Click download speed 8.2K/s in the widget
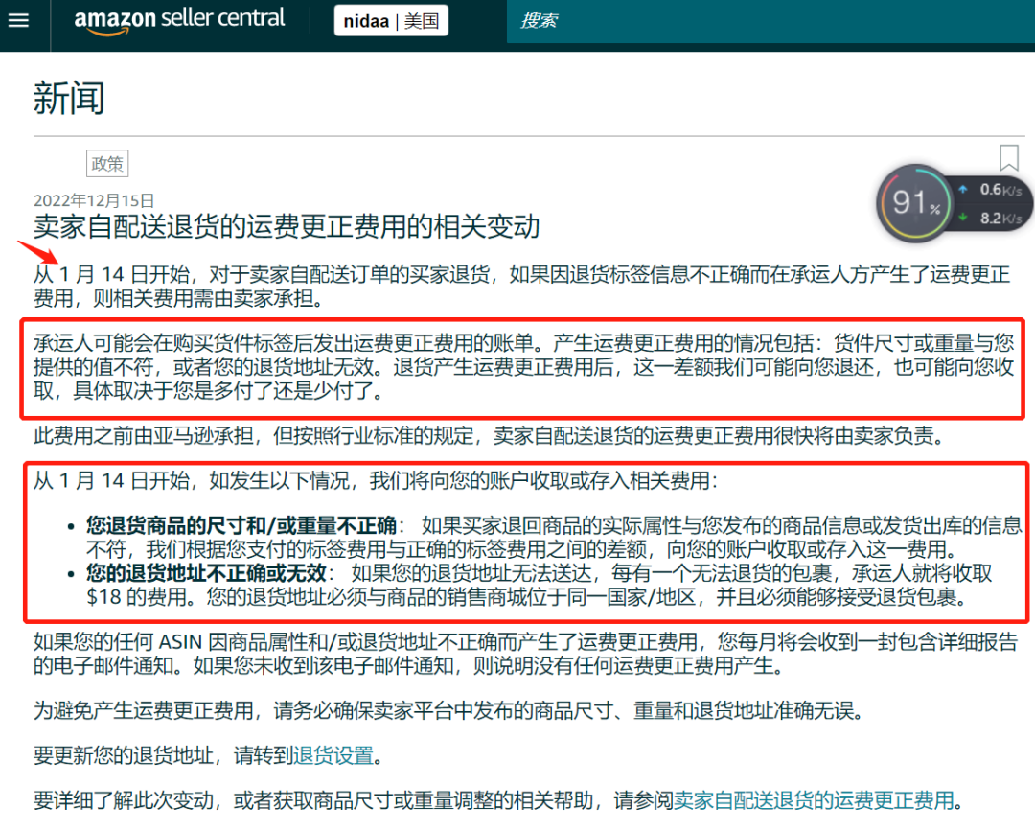The image size is (1035, 831). tap(1000, 218)
